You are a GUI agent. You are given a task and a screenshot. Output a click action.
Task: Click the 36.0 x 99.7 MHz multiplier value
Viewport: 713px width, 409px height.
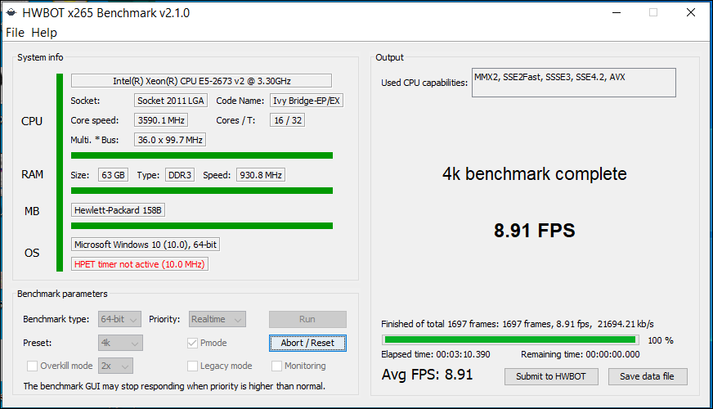point(170,140)
